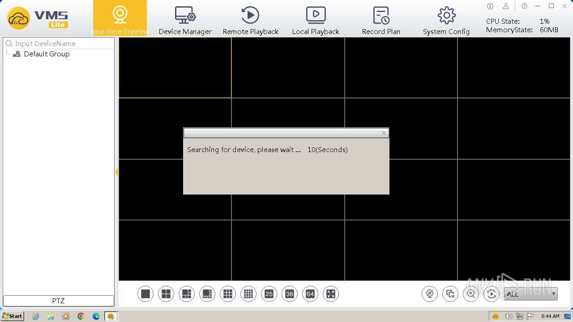
Task: Click the 8:44 AM system clock
Action: [x=550, y=316]
